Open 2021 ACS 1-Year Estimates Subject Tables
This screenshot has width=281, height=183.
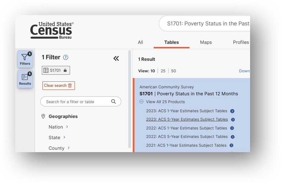click(x=186, y=145)
